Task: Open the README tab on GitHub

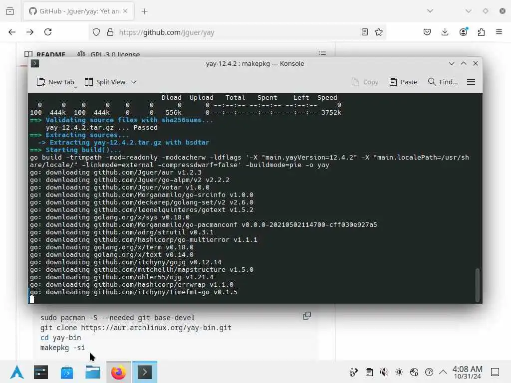Action: click(x=45, y=54)
